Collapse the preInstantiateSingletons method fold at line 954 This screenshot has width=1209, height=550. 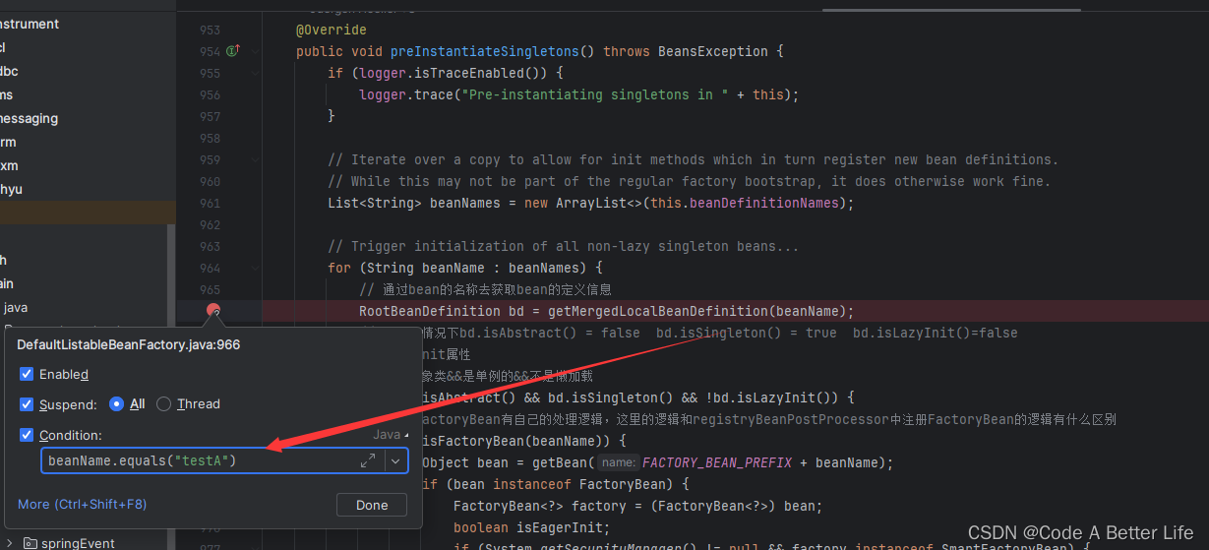click(257, 51)
